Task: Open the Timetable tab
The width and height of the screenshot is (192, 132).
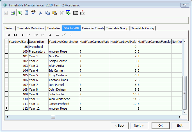Action: pyautogui.click(x=53, y=28)
